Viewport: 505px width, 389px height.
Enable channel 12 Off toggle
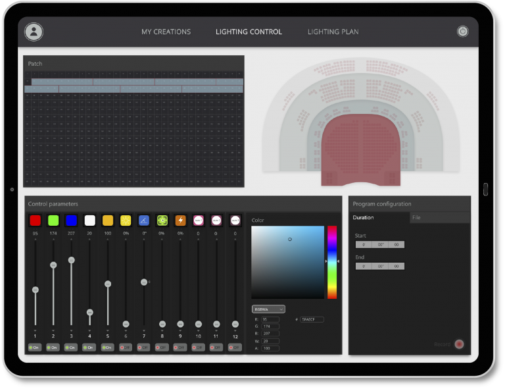pos(235,347)
